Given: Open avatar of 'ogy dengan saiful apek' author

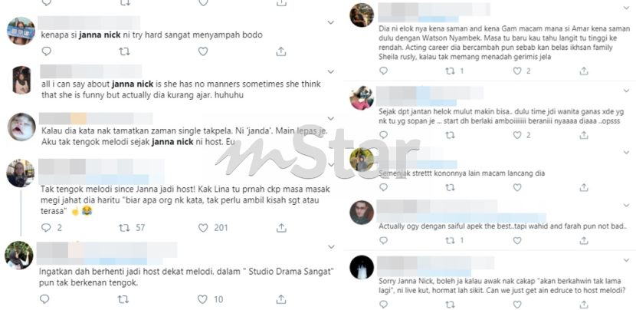Looking at the screenshot, I should point(362,213).
